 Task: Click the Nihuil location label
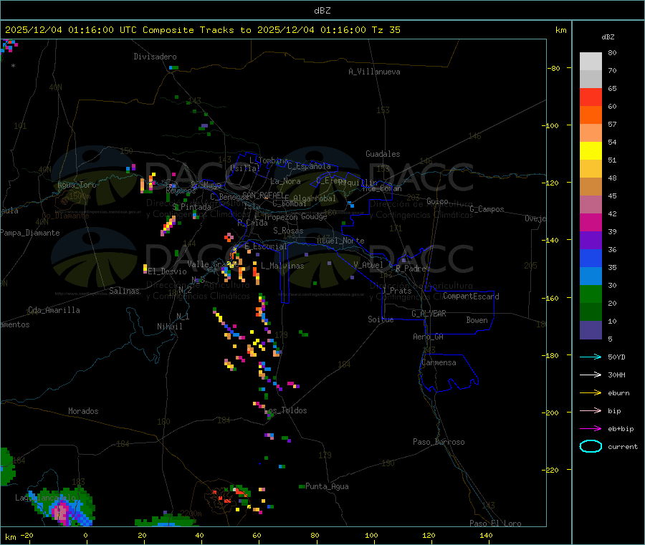click(170, 327)
